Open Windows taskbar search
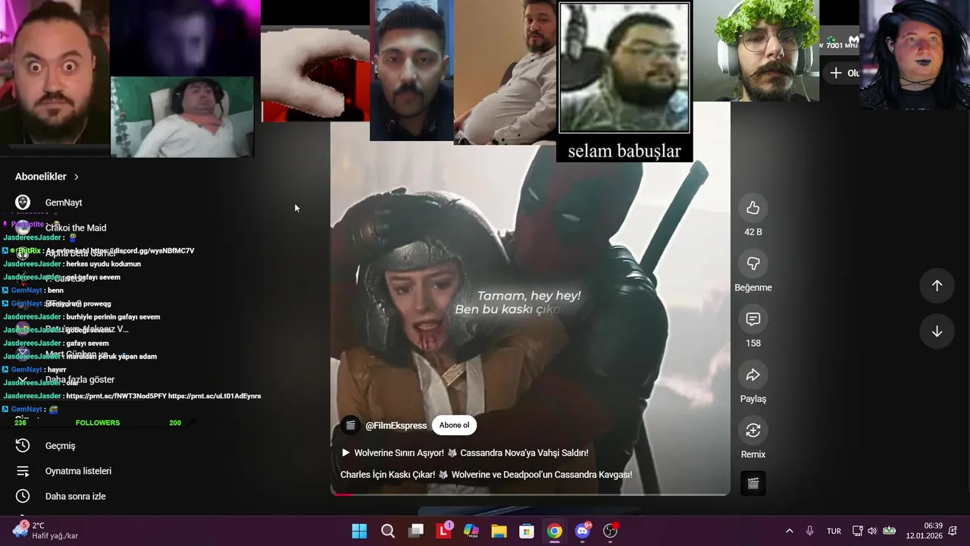This screenshot has width=970, height=546. point(387,531)
